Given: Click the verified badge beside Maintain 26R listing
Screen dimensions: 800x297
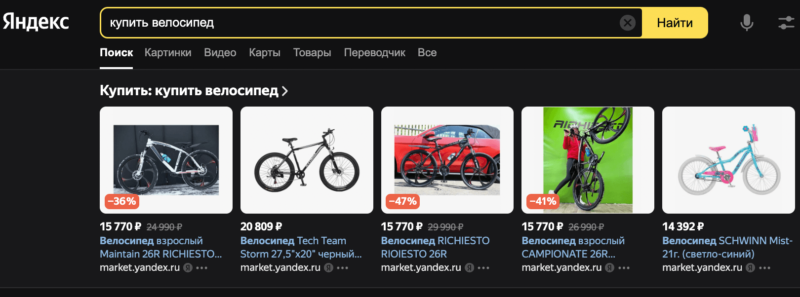Looking at the screenshot, I should (x=188, y=268).
